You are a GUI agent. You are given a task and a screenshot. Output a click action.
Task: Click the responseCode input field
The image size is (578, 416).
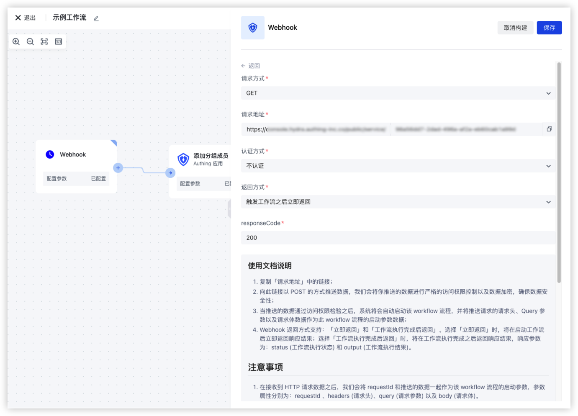tap(398, 238)
